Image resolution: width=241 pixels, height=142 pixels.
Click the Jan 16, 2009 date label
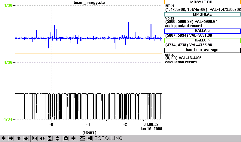[151, 129]
